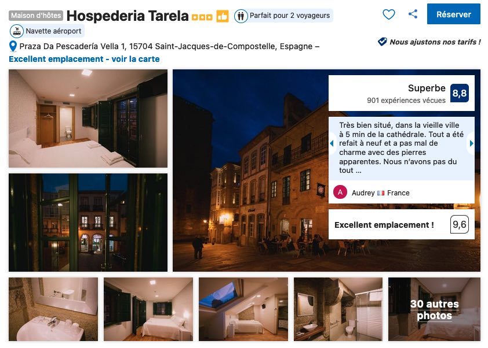Open the share icon menu
The image size is (488, 348).
413,14
